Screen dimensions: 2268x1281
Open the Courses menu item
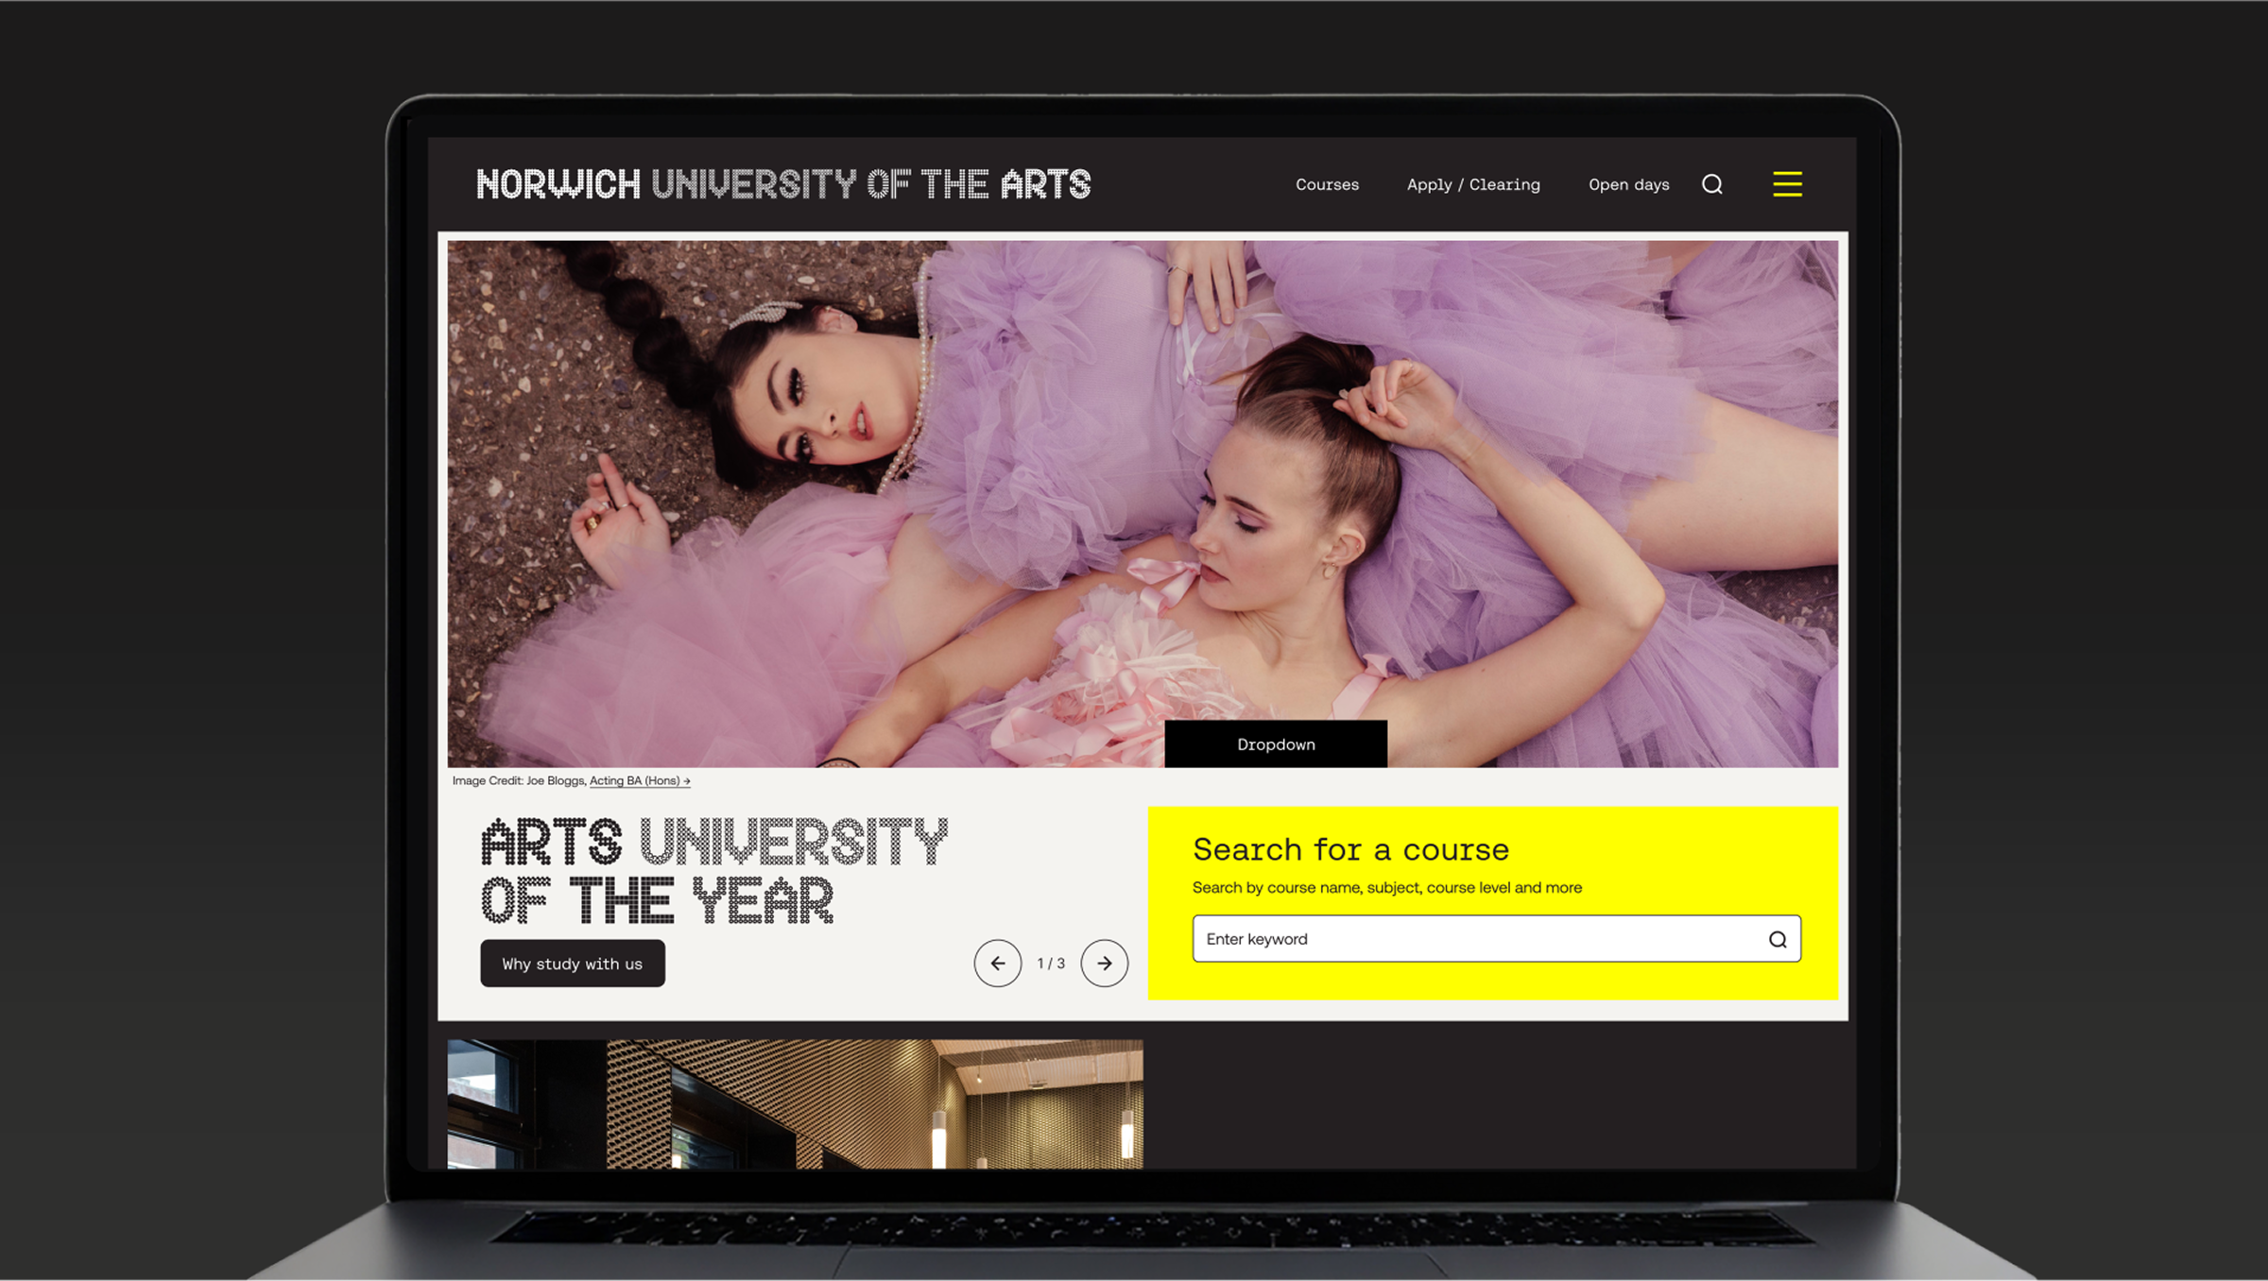point(1327,184)
